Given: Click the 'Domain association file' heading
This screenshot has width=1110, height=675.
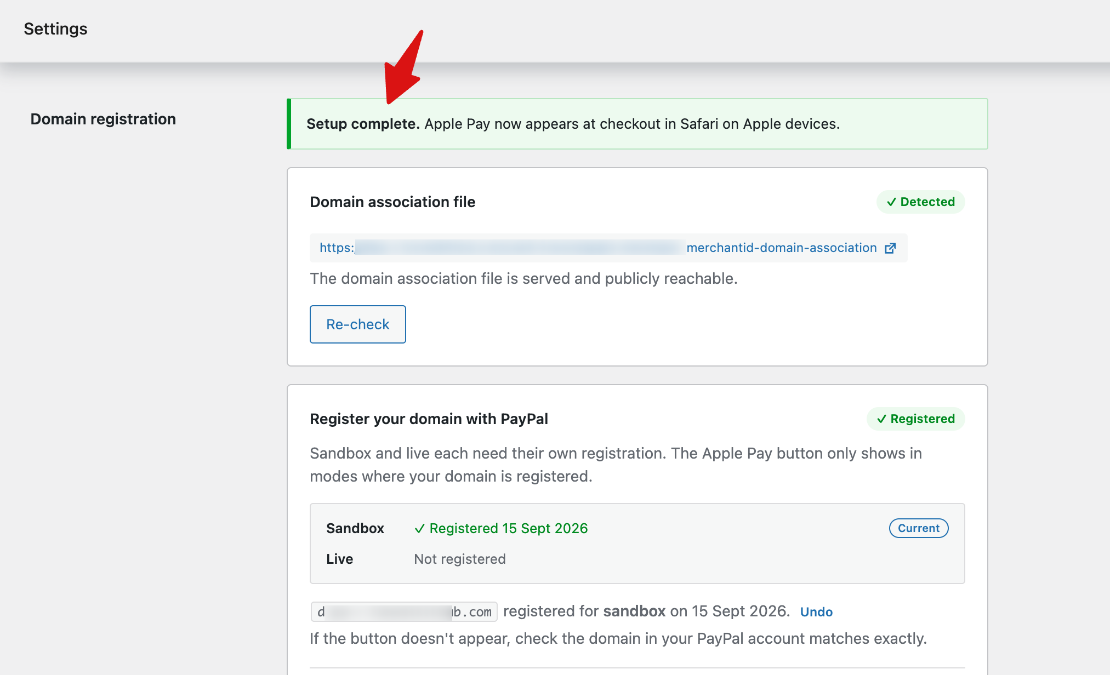Looking at the screenshot, I should tap(392, 202).
